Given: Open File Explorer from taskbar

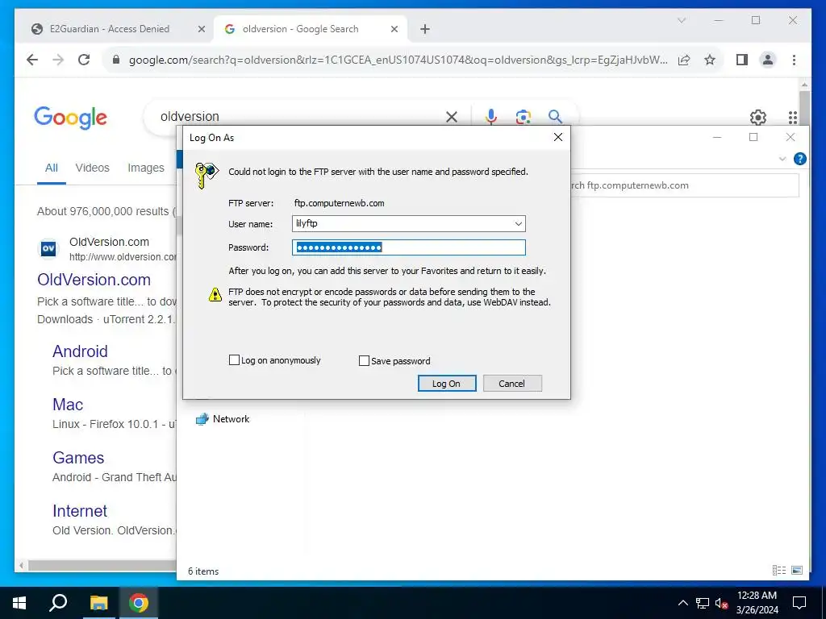Looking at the screenshot, I should tap(98, 603).
